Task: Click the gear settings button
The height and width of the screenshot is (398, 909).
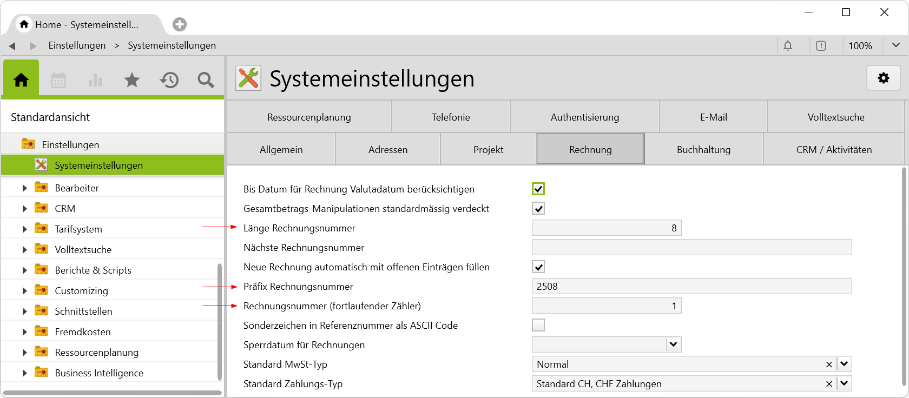Action: [883, 78]
